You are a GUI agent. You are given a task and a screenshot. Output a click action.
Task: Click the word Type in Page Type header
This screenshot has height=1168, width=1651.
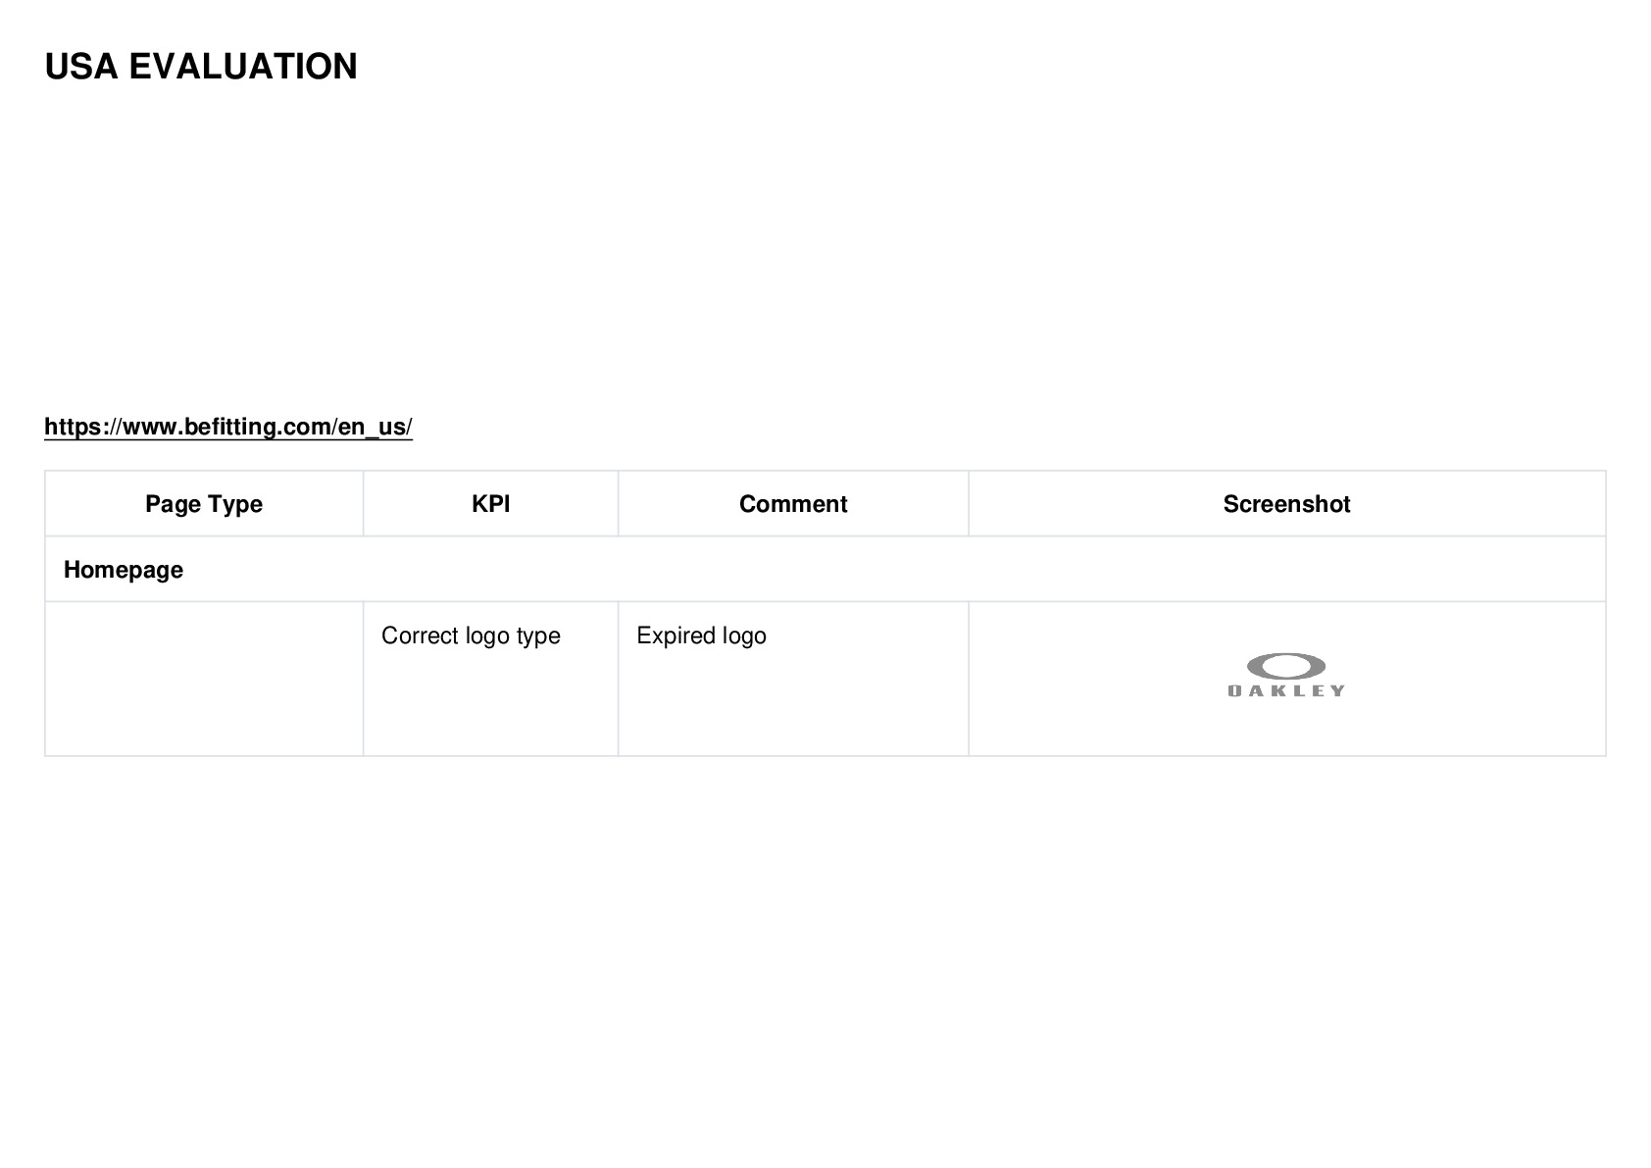coord(236,505)
